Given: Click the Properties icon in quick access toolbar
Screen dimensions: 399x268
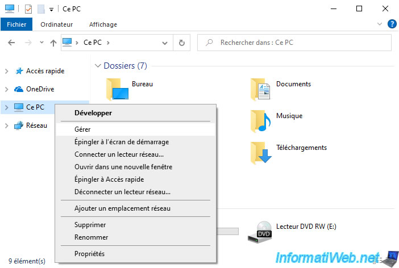Looking at the screenshot, I should [x=28, y=9].
